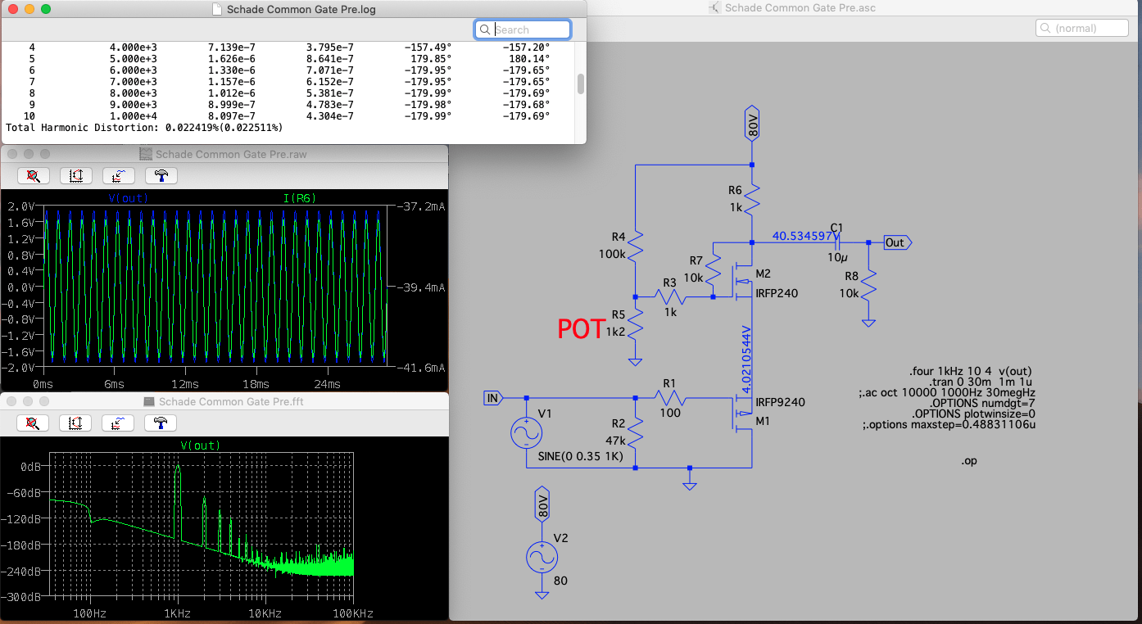This screenshot has width=1142, height=624.
Task: Click the frequency axis of the FFT plot
Action: tap(224, 613)
